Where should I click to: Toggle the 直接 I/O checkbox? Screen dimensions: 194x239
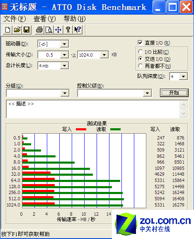[x=140, y=43]
